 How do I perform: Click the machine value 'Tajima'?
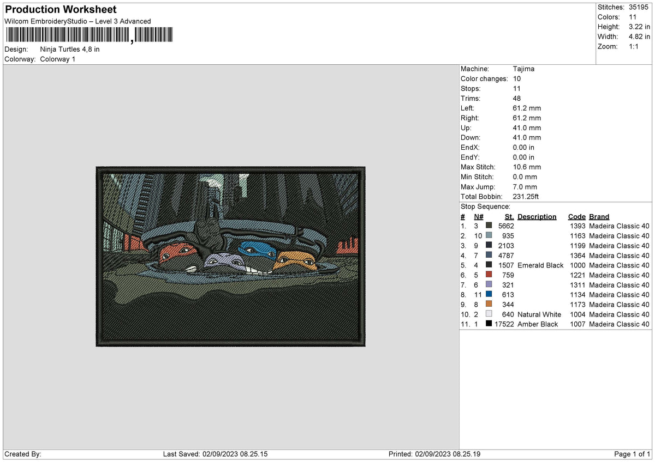click(x=524, y=69)
